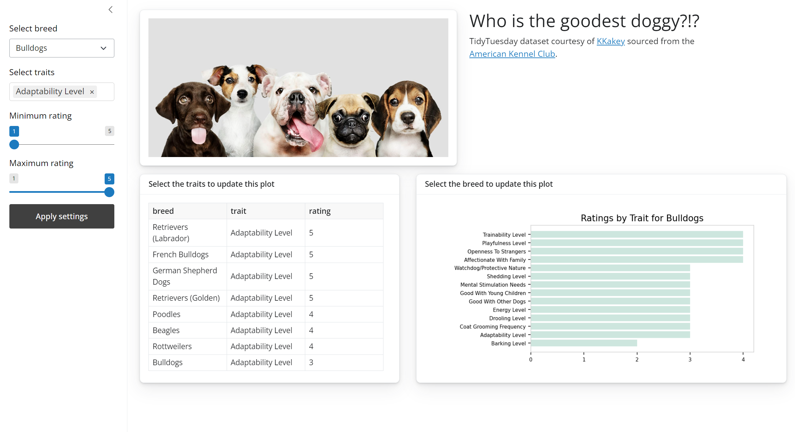Open the Select breed dropdown
This screenshot has height=432, width=795.
point(62,48)
